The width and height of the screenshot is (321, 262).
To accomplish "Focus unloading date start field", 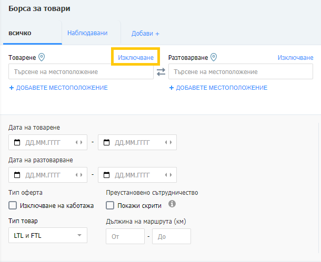I will [x=48, y=175].
